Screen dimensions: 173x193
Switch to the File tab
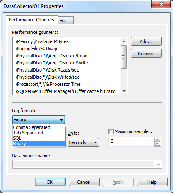(x=66, y=21)
